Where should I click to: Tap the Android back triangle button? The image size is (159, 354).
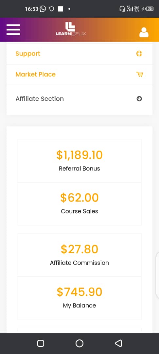(118, 343)
